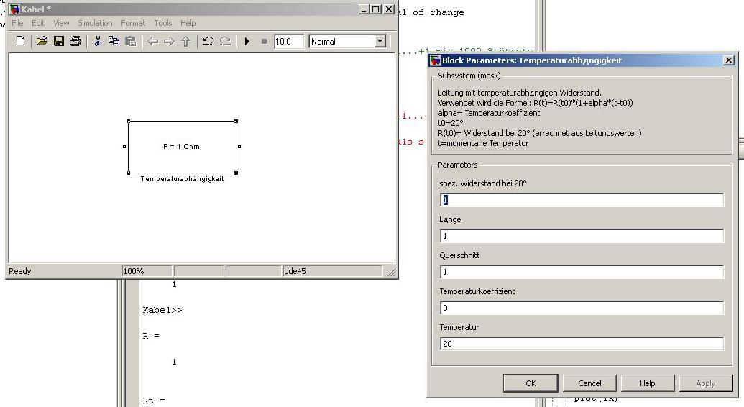This screenshot has width=744, height=407.
Task: Save the model with the floppy icon
Action: [x=59, y=42]
